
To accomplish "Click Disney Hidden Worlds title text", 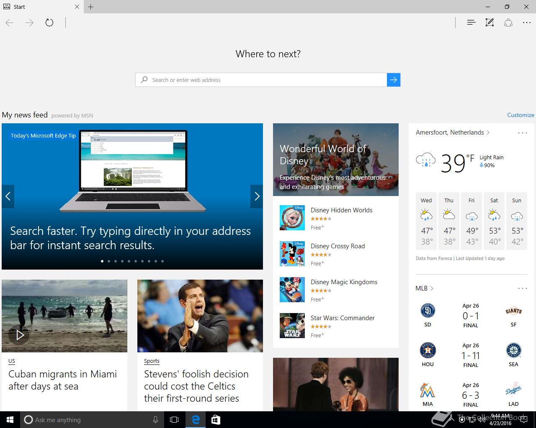I will click(x=341, y=210).
